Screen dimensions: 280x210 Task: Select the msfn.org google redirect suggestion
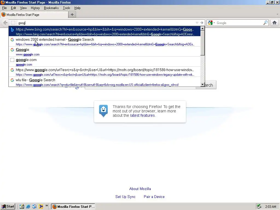[105, 72]
